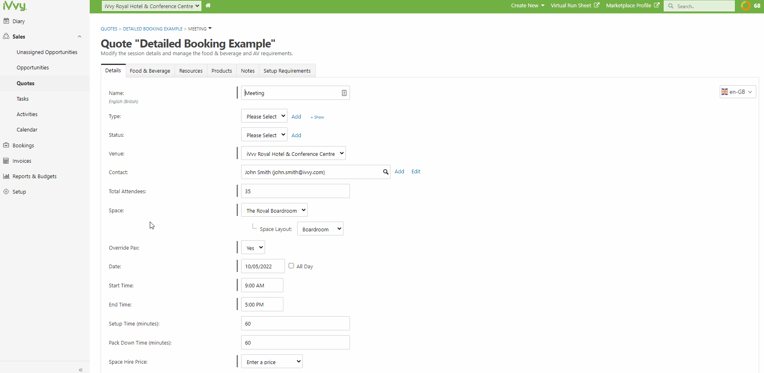This screenshot has width=764, height=373.
Task: Click the + Show link
Action: click(317, 117)
